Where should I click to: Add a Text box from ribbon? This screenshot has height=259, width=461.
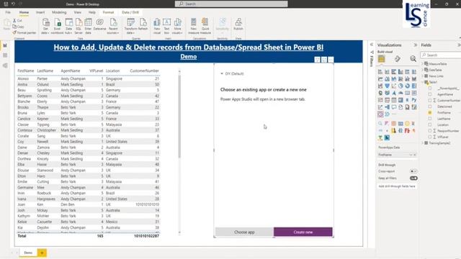166,26
